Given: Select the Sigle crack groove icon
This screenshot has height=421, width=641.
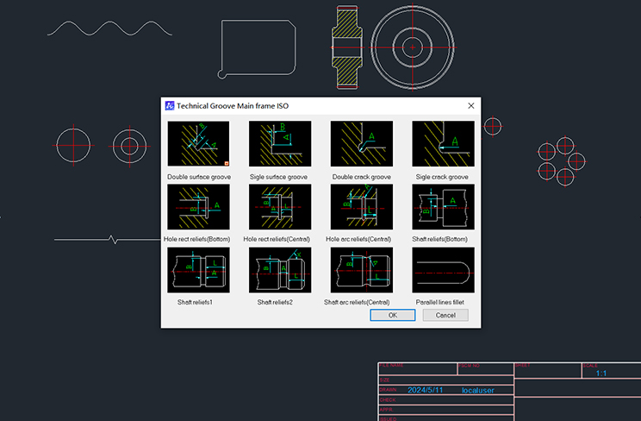Looking at the screenshot, I should pos(443,144).
